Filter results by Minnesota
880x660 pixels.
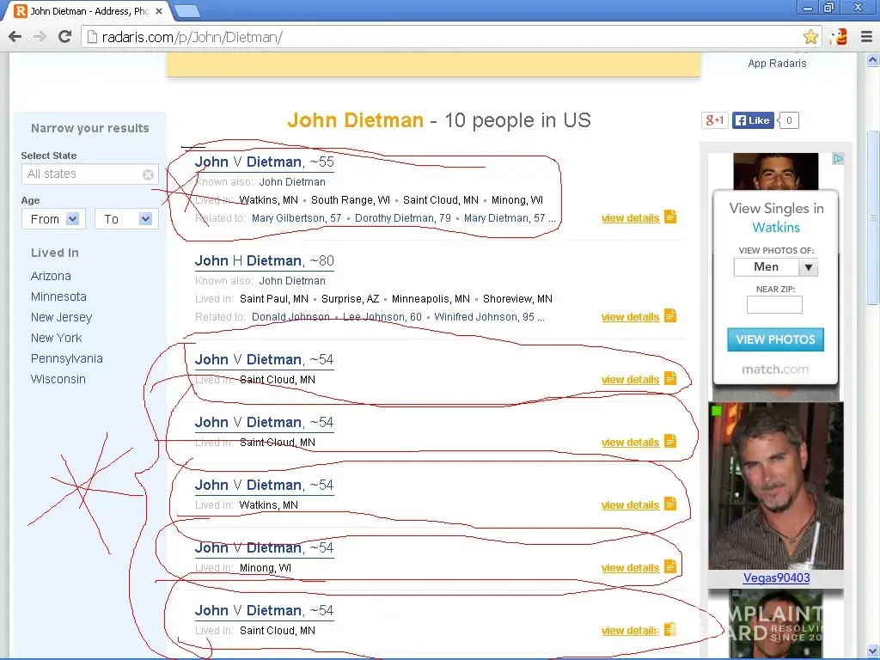point(58,296)
